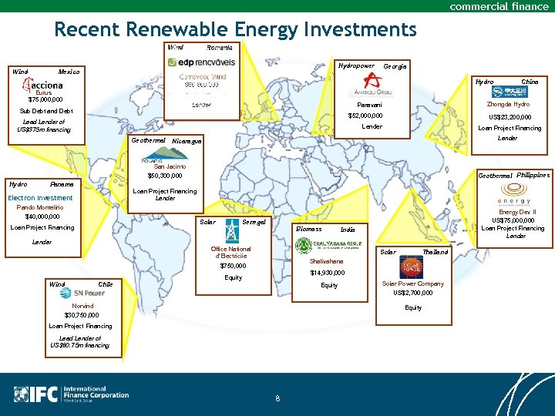Click the slide page number 8
The width and height of the screenshot is (555, 416).
277,399
